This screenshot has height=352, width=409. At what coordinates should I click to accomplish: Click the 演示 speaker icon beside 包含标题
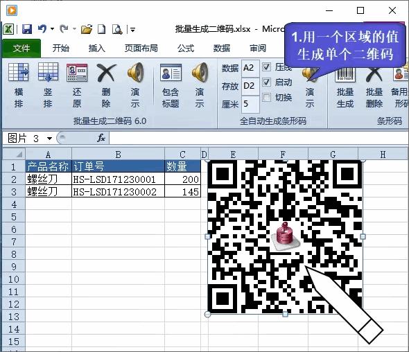tap(200, 72)
